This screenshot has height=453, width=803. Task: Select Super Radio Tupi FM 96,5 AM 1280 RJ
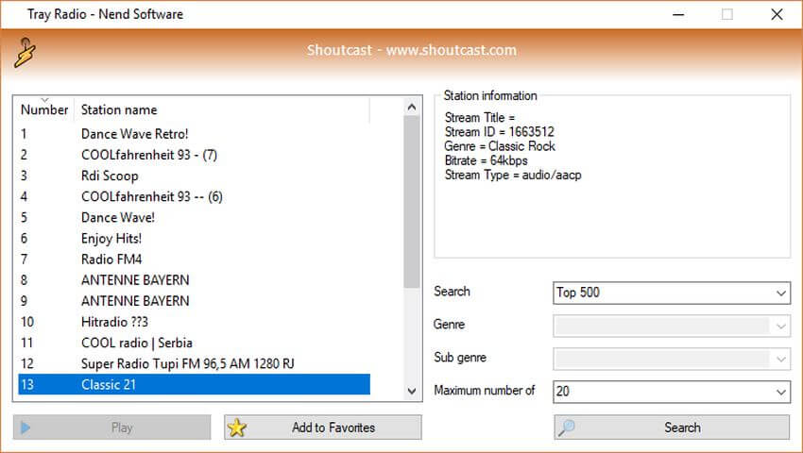(x=194, y=364)
